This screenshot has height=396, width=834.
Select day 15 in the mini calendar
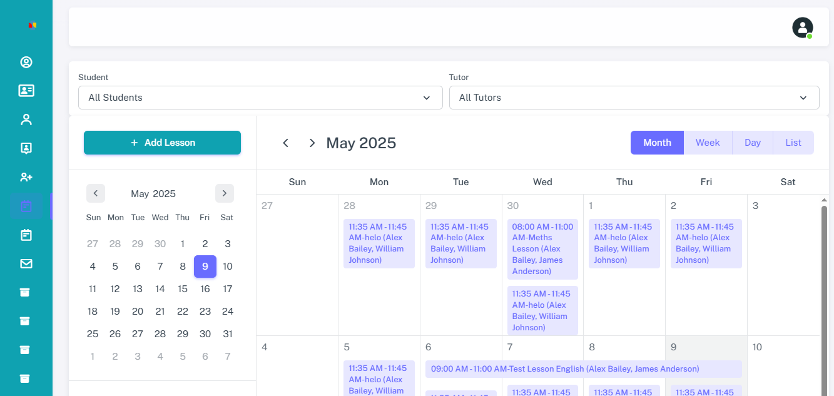[x=183, y=289]
